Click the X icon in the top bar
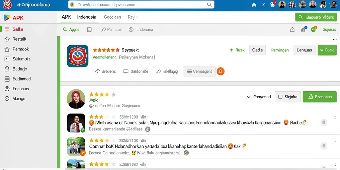Screen dimensions: 340x170 [x=263, y=5]
